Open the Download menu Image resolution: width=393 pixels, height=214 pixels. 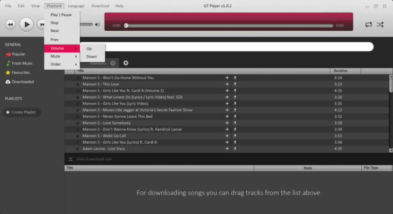point(100,6)
